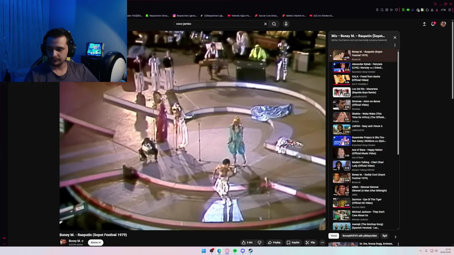Show more filter chips with the chevron
Image resolution: width=454 pixels, height=255 pixels.
[395, 237]
